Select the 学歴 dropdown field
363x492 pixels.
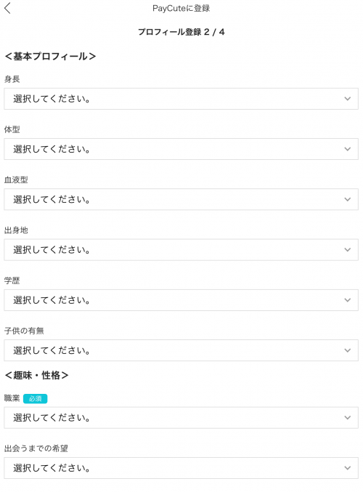pos(181,300)
